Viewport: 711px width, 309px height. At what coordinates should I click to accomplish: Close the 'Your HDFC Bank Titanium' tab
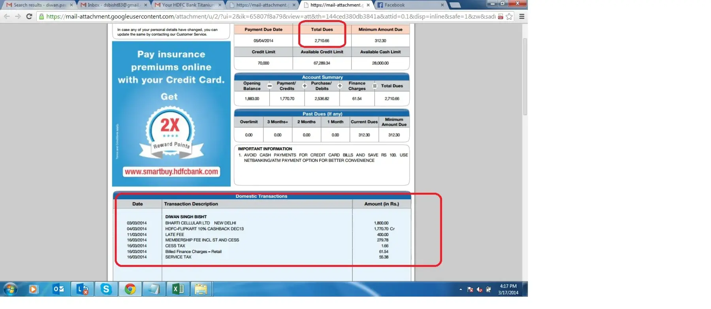click(220, 5)
